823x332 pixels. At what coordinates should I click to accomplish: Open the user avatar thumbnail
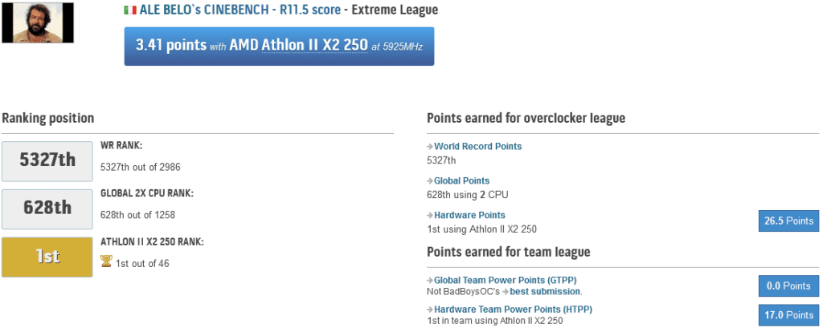38,22
